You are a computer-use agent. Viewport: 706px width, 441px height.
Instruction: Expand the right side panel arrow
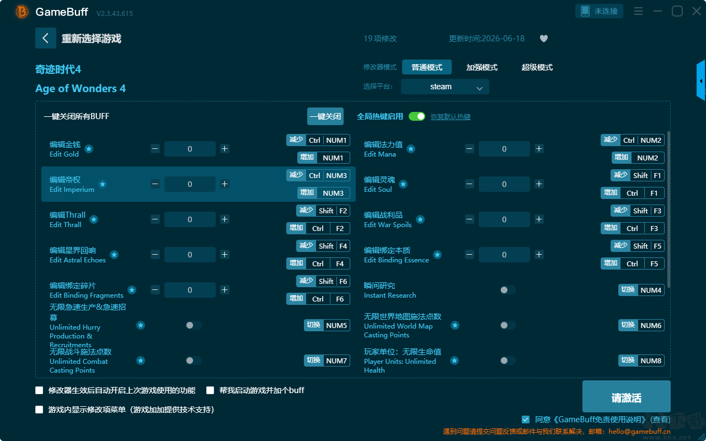[701, 80]
